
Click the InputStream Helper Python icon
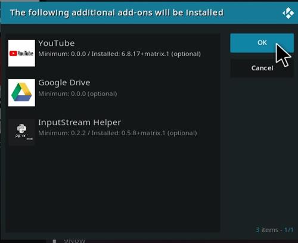pos(21,132)
